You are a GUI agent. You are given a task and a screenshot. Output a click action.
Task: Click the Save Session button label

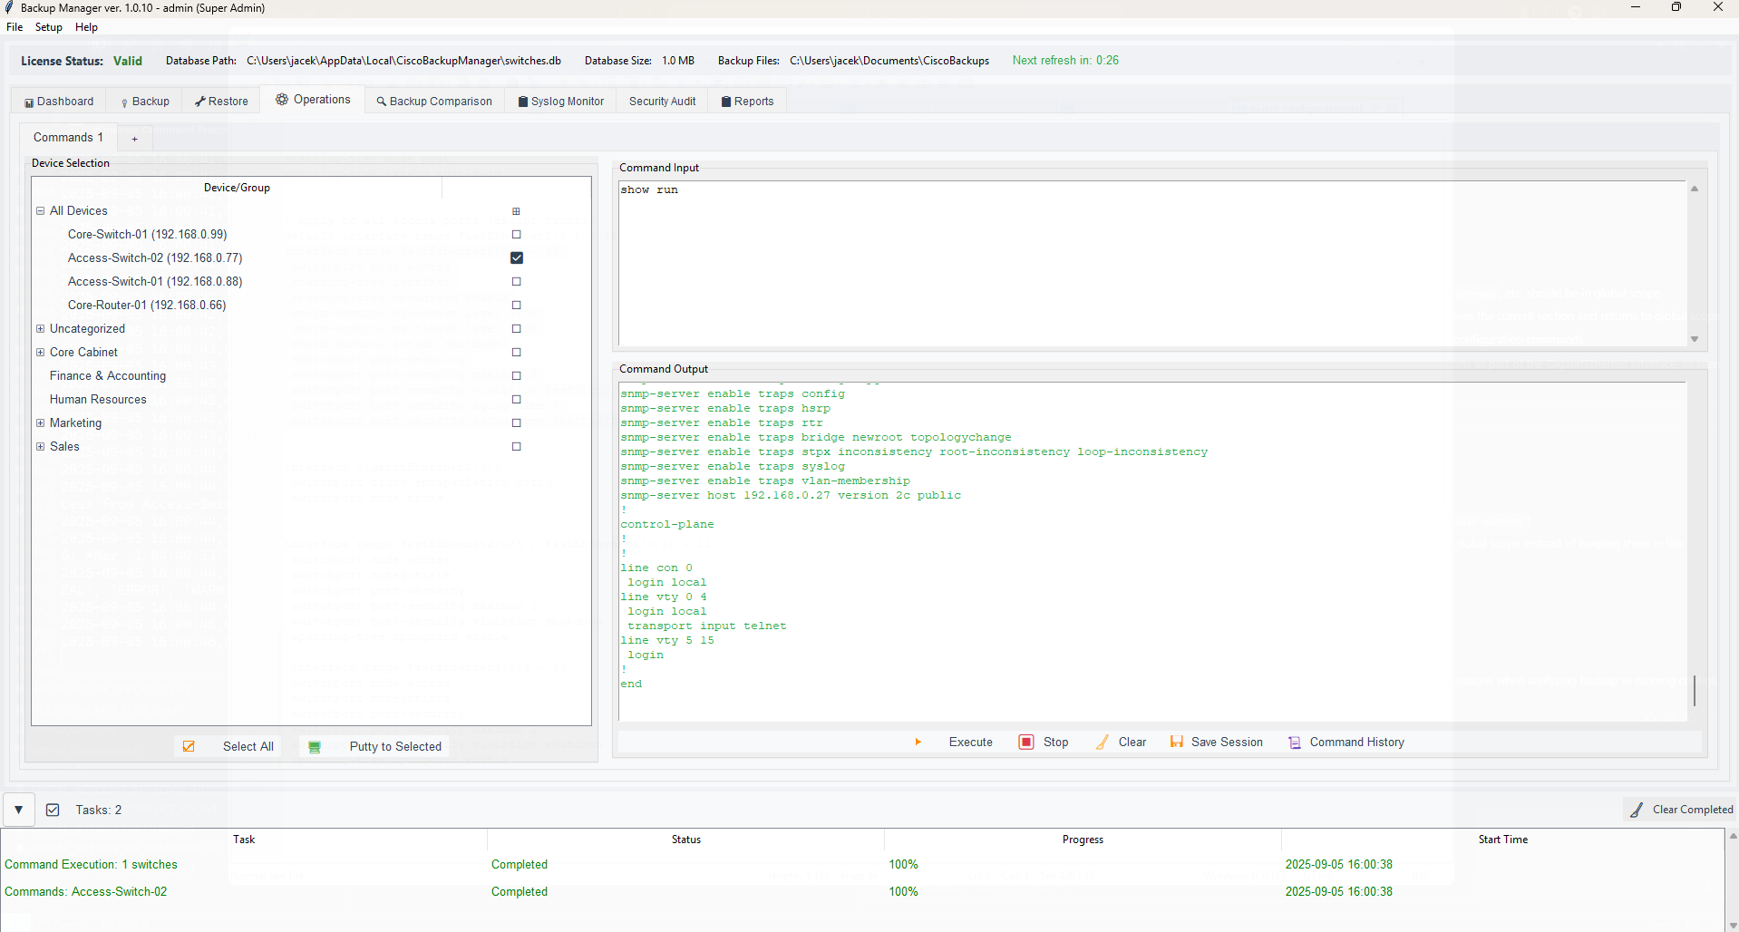pyautogui.click(x=1227, y=742)
